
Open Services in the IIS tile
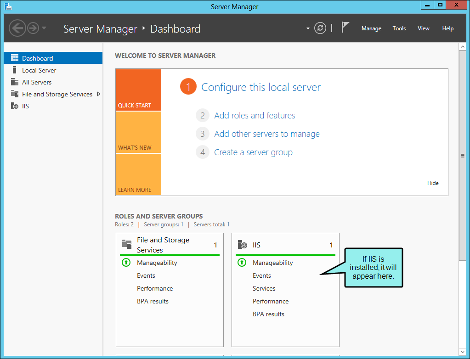point(264,289)
